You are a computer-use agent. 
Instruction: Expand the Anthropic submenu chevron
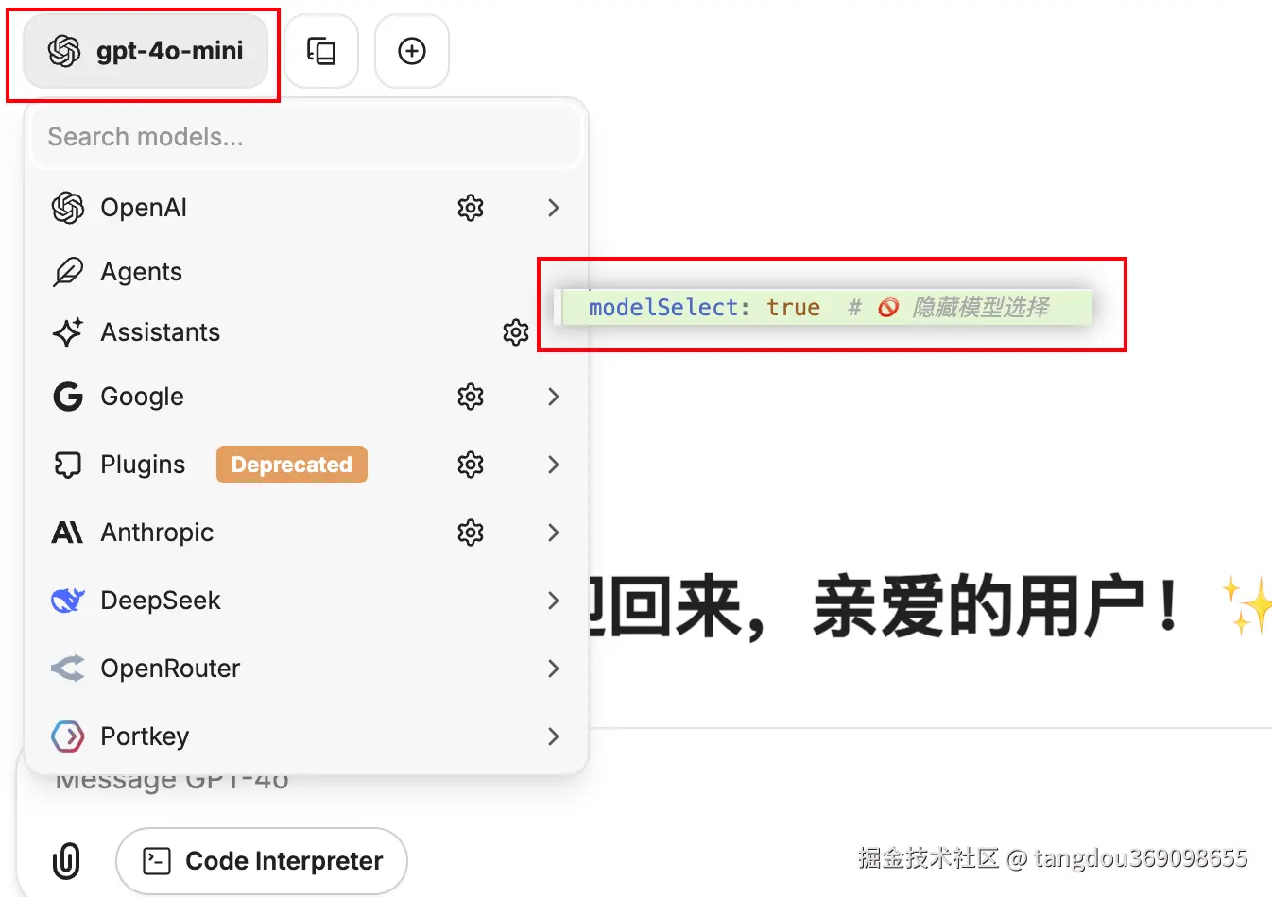pos(554,533)
